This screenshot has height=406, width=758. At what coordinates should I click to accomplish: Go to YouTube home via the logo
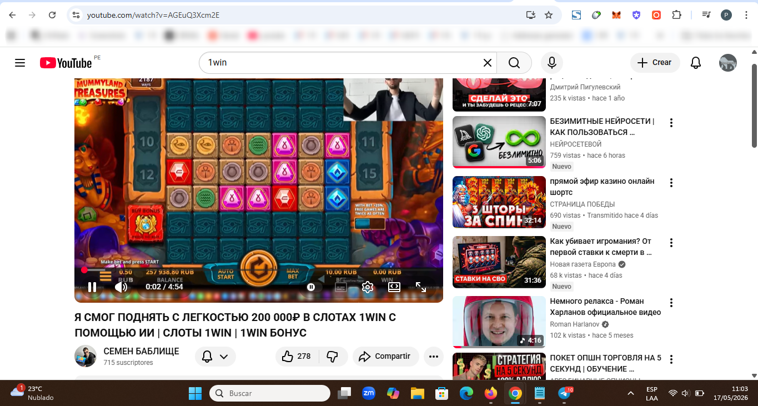coord(66,63)
